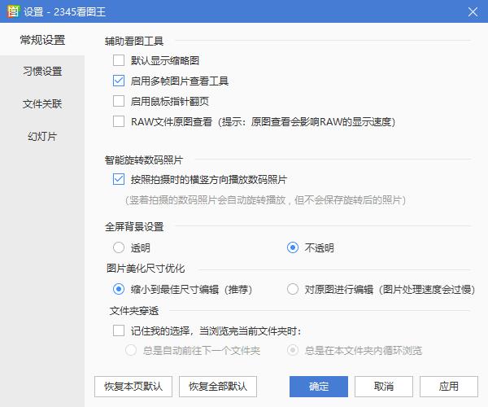Close the 设置 dialog window
Screen dimensions: 488x407
click(x=473, y=12)
